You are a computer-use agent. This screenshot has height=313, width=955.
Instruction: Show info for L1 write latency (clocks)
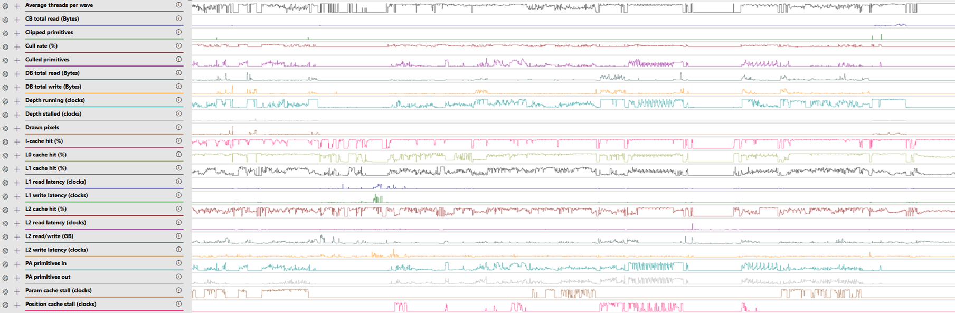(x=179, y=195)
